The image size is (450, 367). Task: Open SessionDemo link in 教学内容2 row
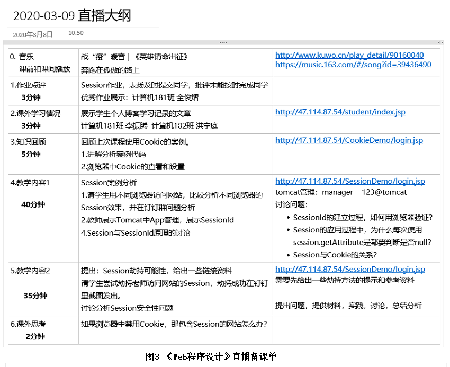click(350, 270)
